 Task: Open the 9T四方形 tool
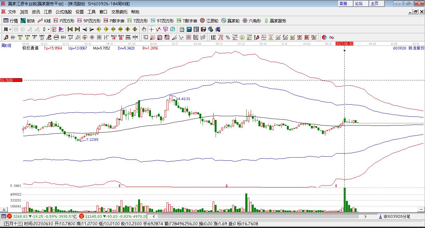(x=162, y=21)
